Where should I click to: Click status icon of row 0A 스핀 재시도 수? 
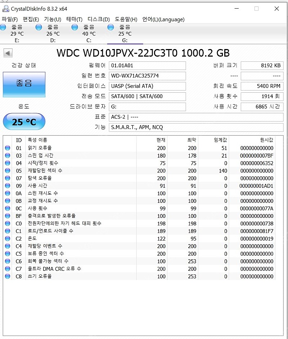[x=8, y=193]
